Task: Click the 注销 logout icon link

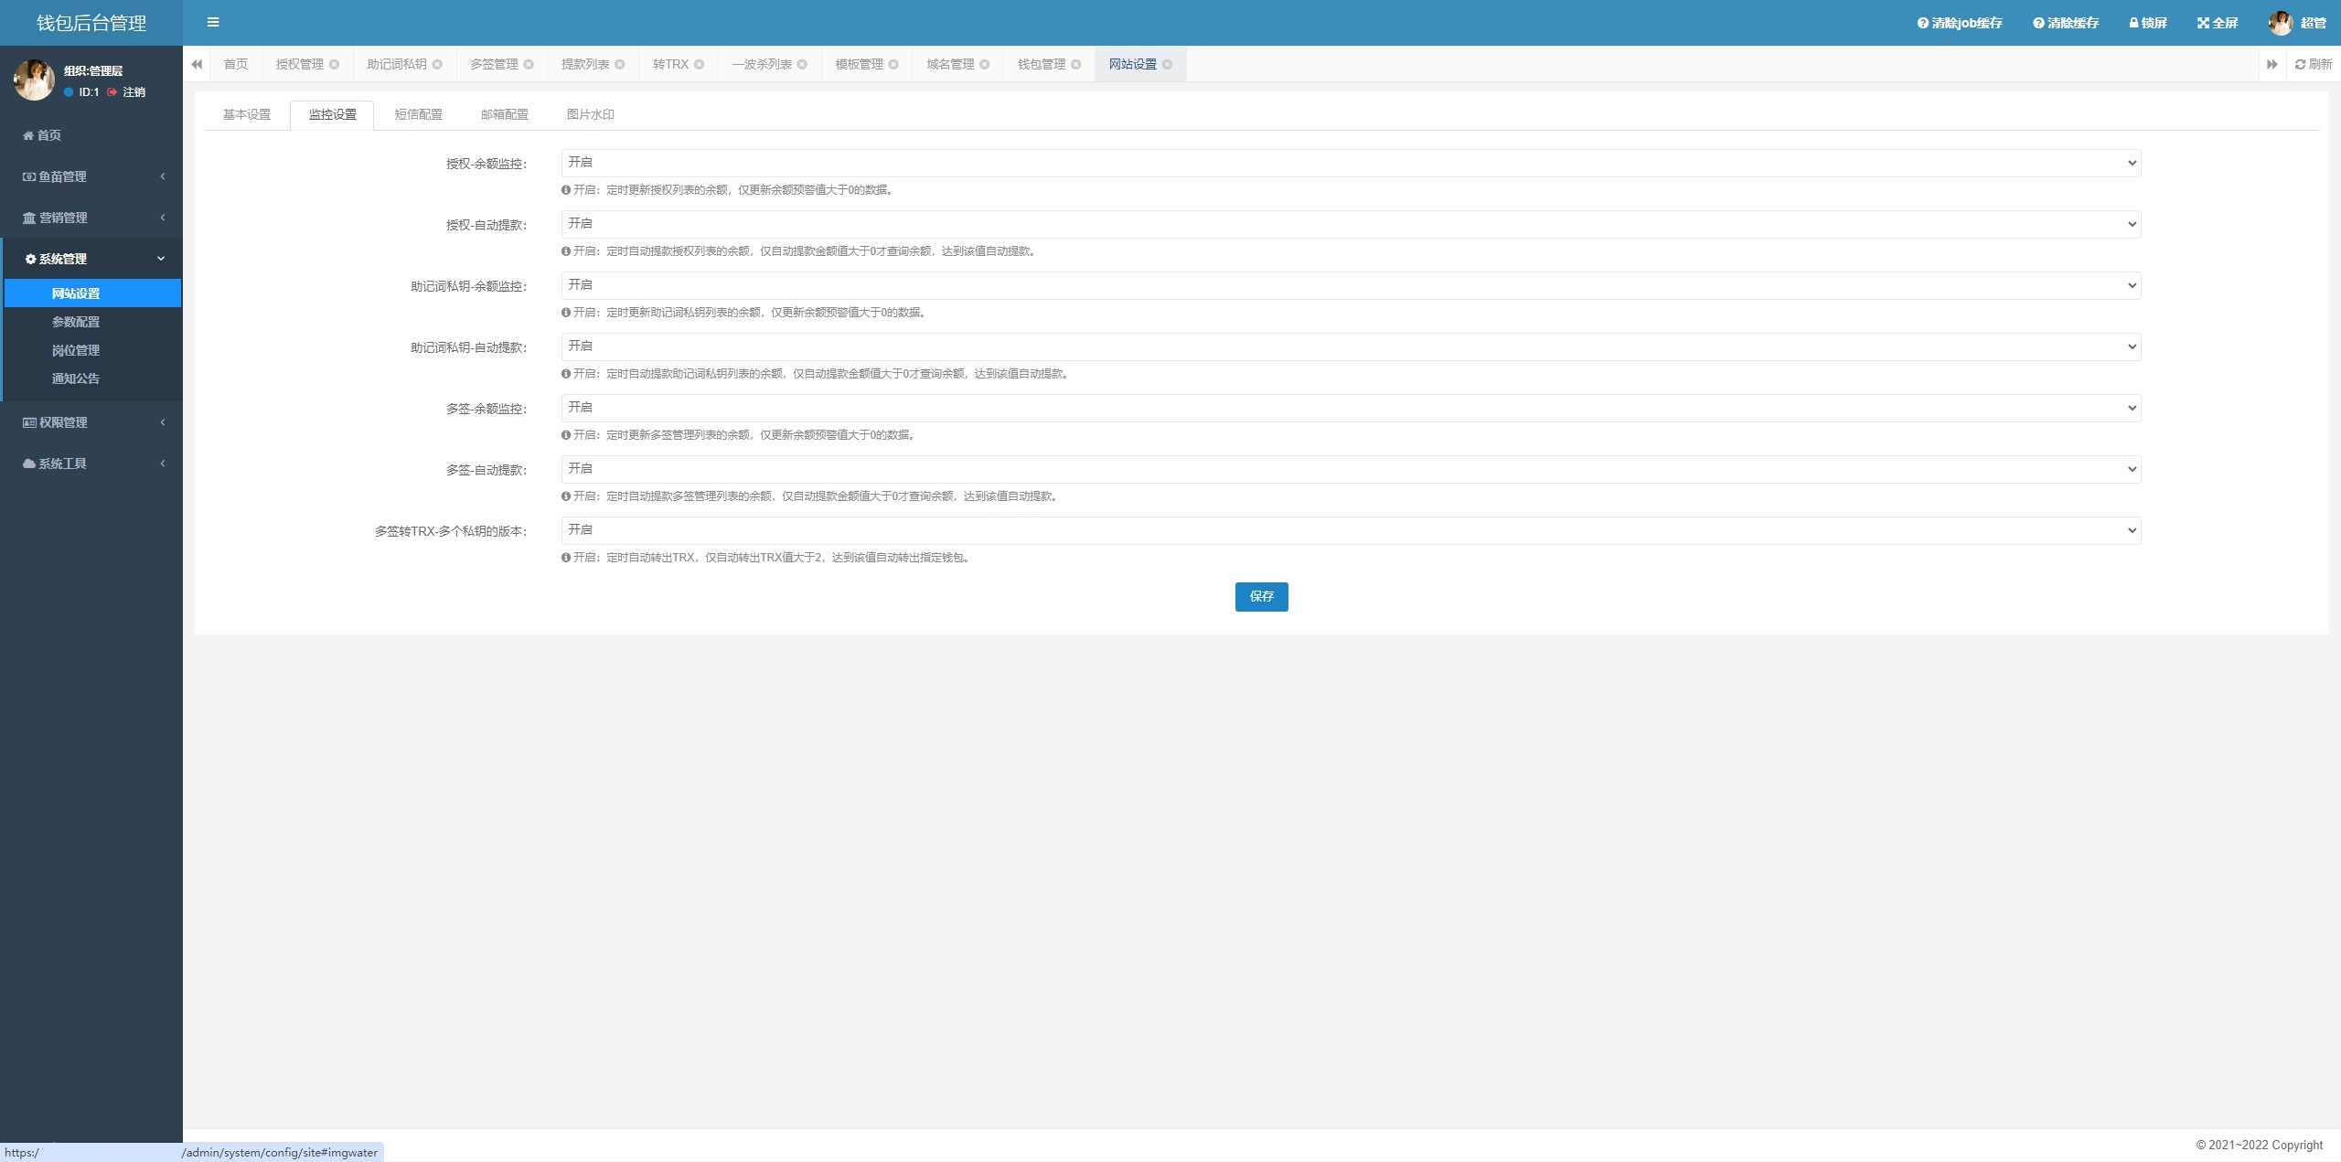Action: tap(126, 92)
